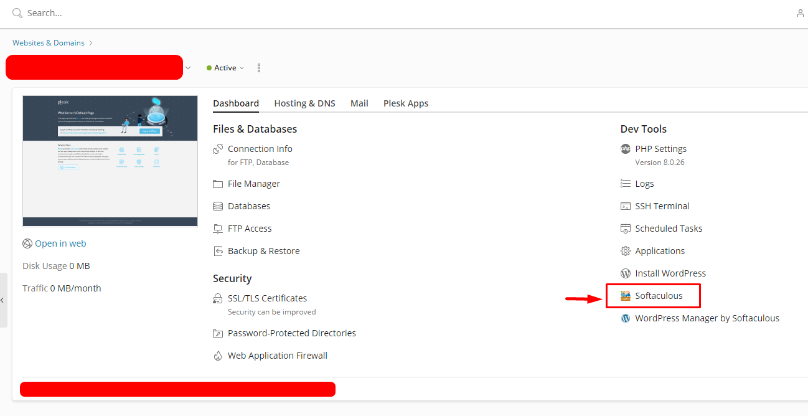Open PHP Settings
Image resolution: width=808 pixels, height=416 pixels.
[x=661, y=149]
